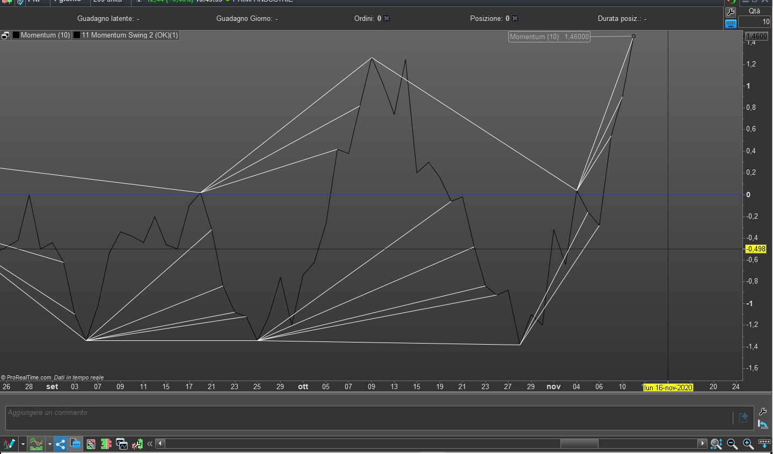
Task: Show the order book icon
Action: click(x=106, y=444)
